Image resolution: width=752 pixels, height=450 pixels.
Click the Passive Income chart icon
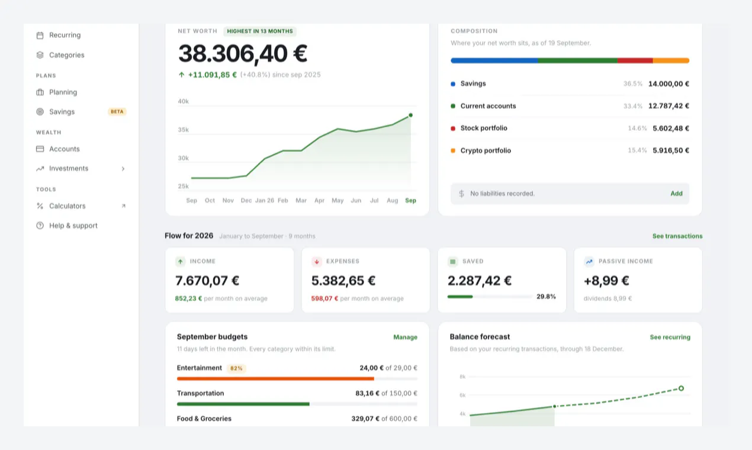click(x=589, y=261)
